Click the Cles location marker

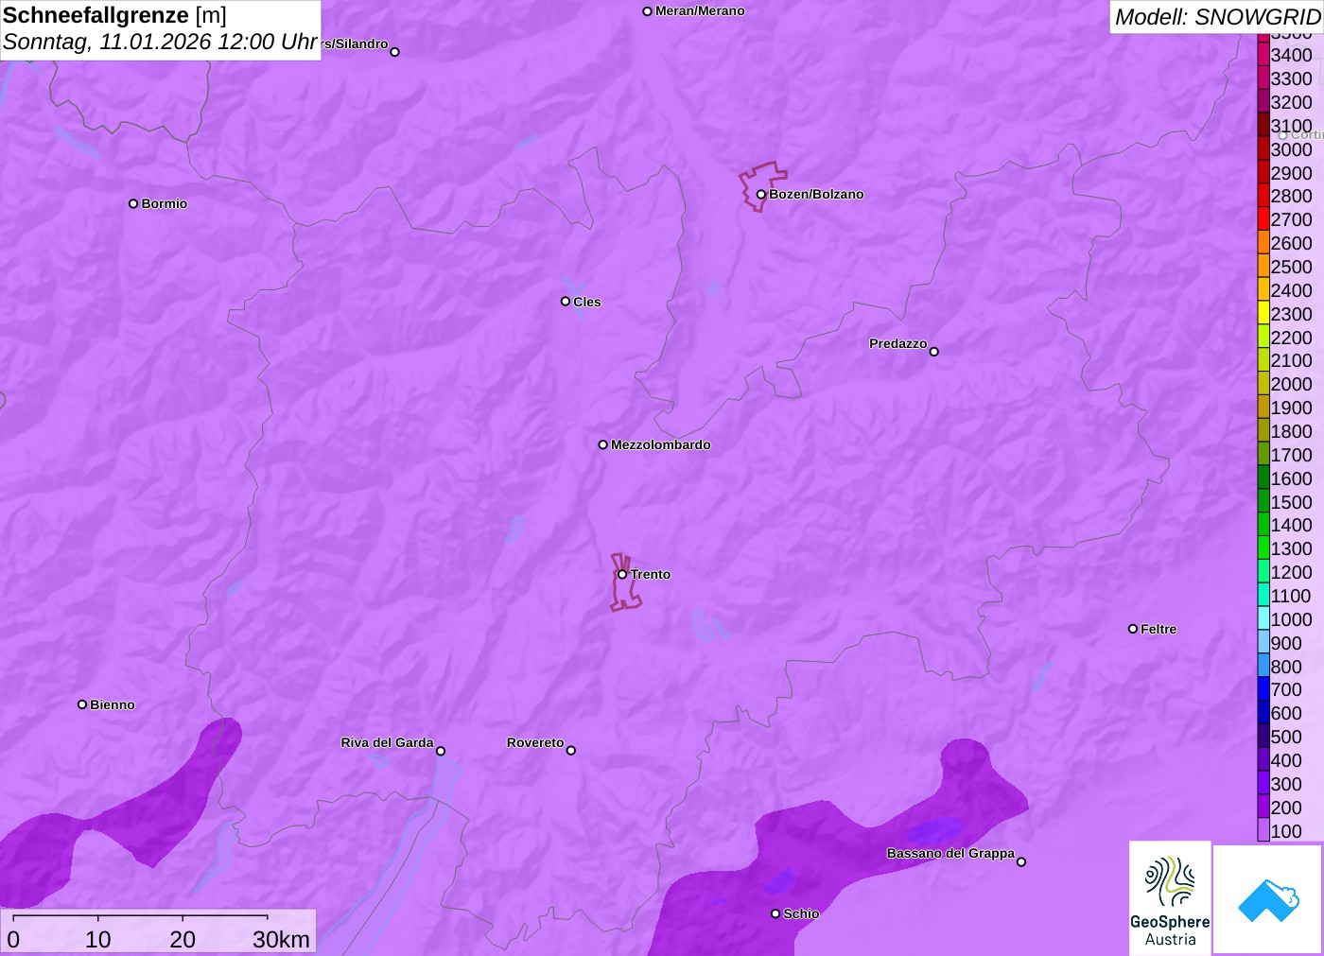tap(566, 302)
